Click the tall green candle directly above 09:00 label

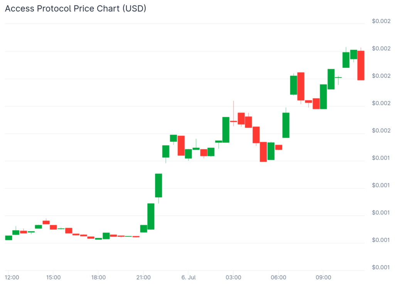point(324,96)
